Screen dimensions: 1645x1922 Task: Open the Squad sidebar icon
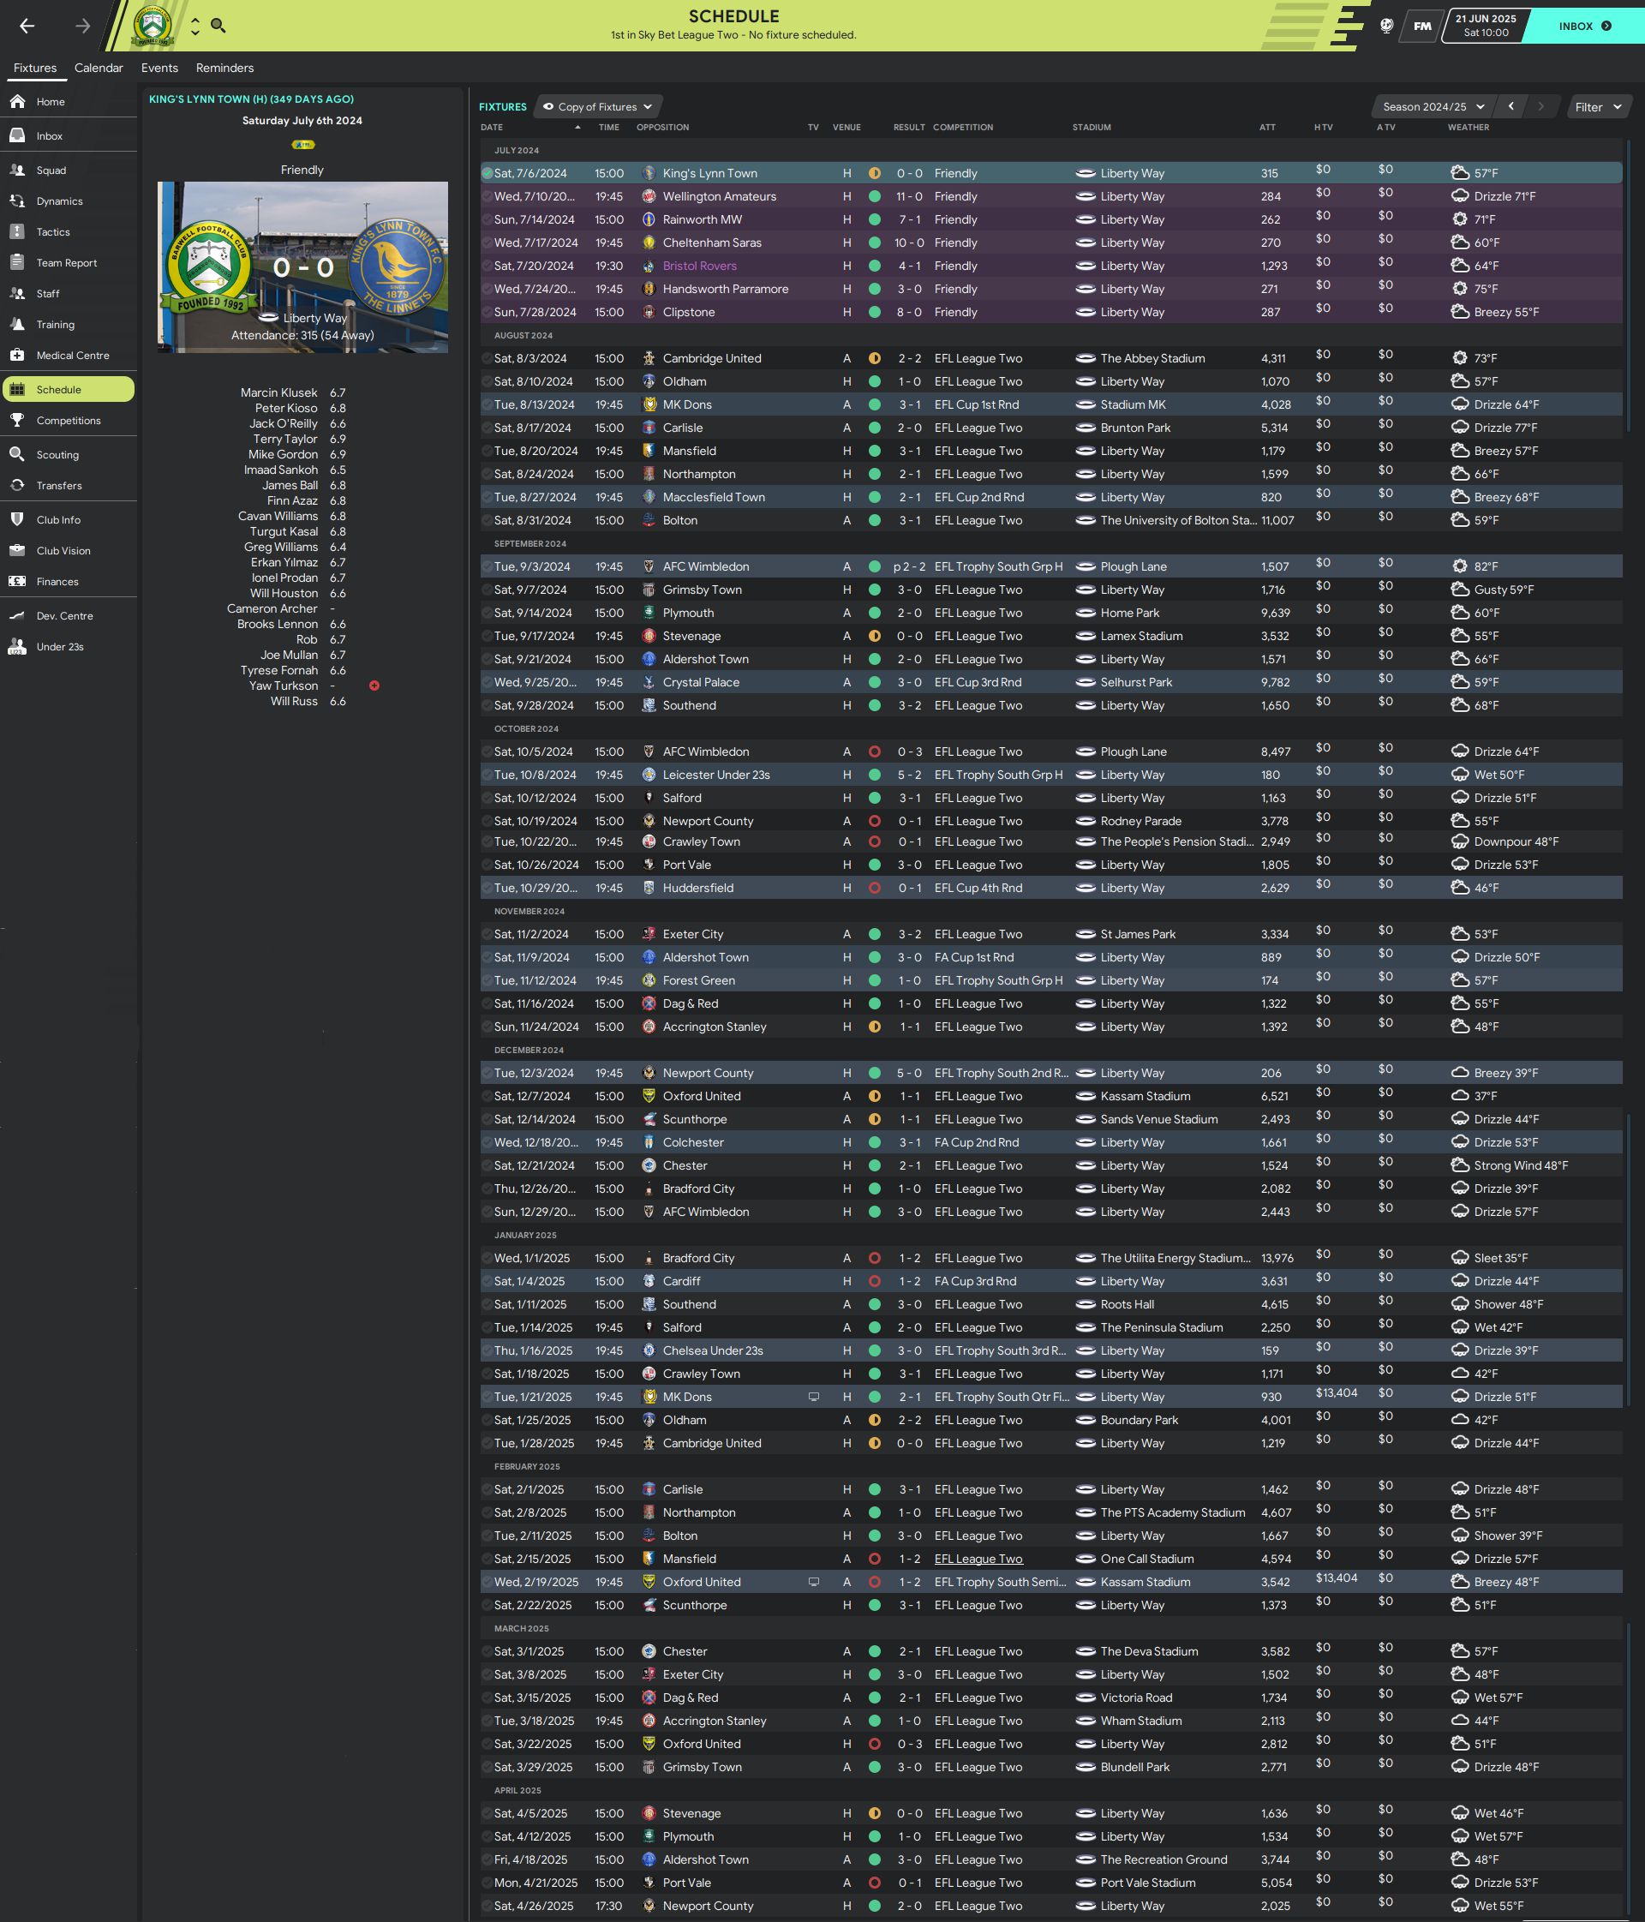16,170
